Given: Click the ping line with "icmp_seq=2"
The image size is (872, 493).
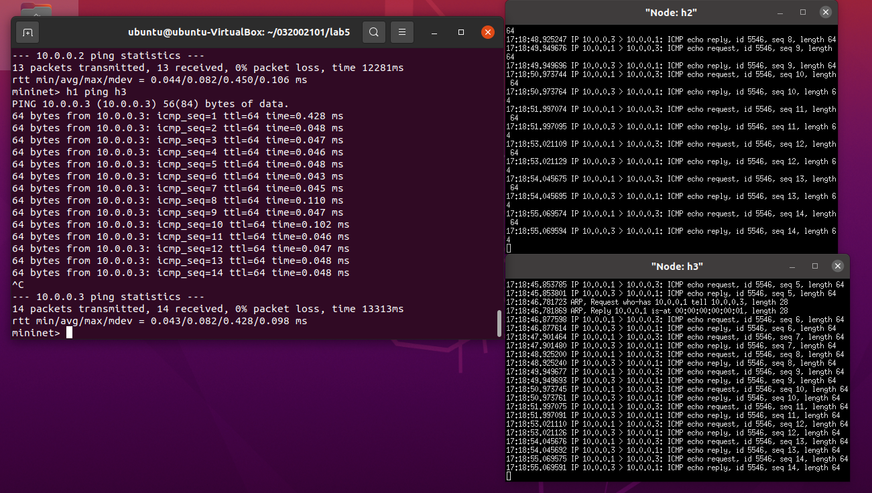Looking at the screenshot, I should tap(178, 128).
